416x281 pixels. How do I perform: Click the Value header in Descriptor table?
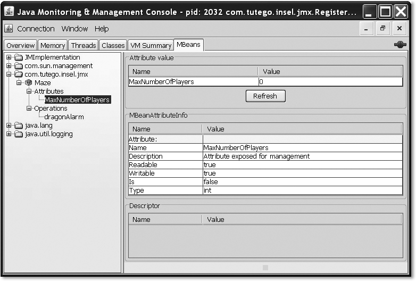pos(302,219)
